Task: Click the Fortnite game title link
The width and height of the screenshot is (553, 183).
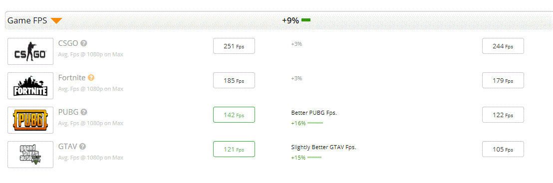Action: click(72, 78)
